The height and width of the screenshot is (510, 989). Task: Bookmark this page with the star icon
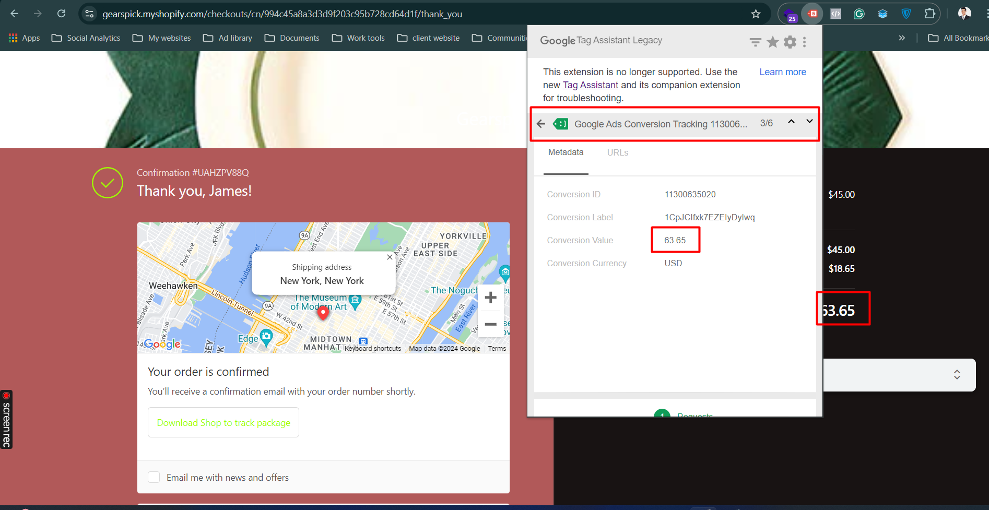(756, 14)
